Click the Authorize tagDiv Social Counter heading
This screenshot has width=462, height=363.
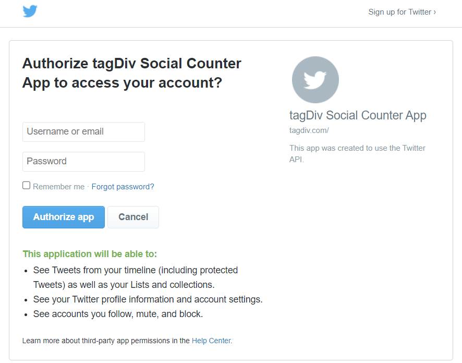[132, 73]
